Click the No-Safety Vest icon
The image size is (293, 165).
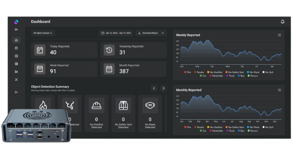(123, 105)
